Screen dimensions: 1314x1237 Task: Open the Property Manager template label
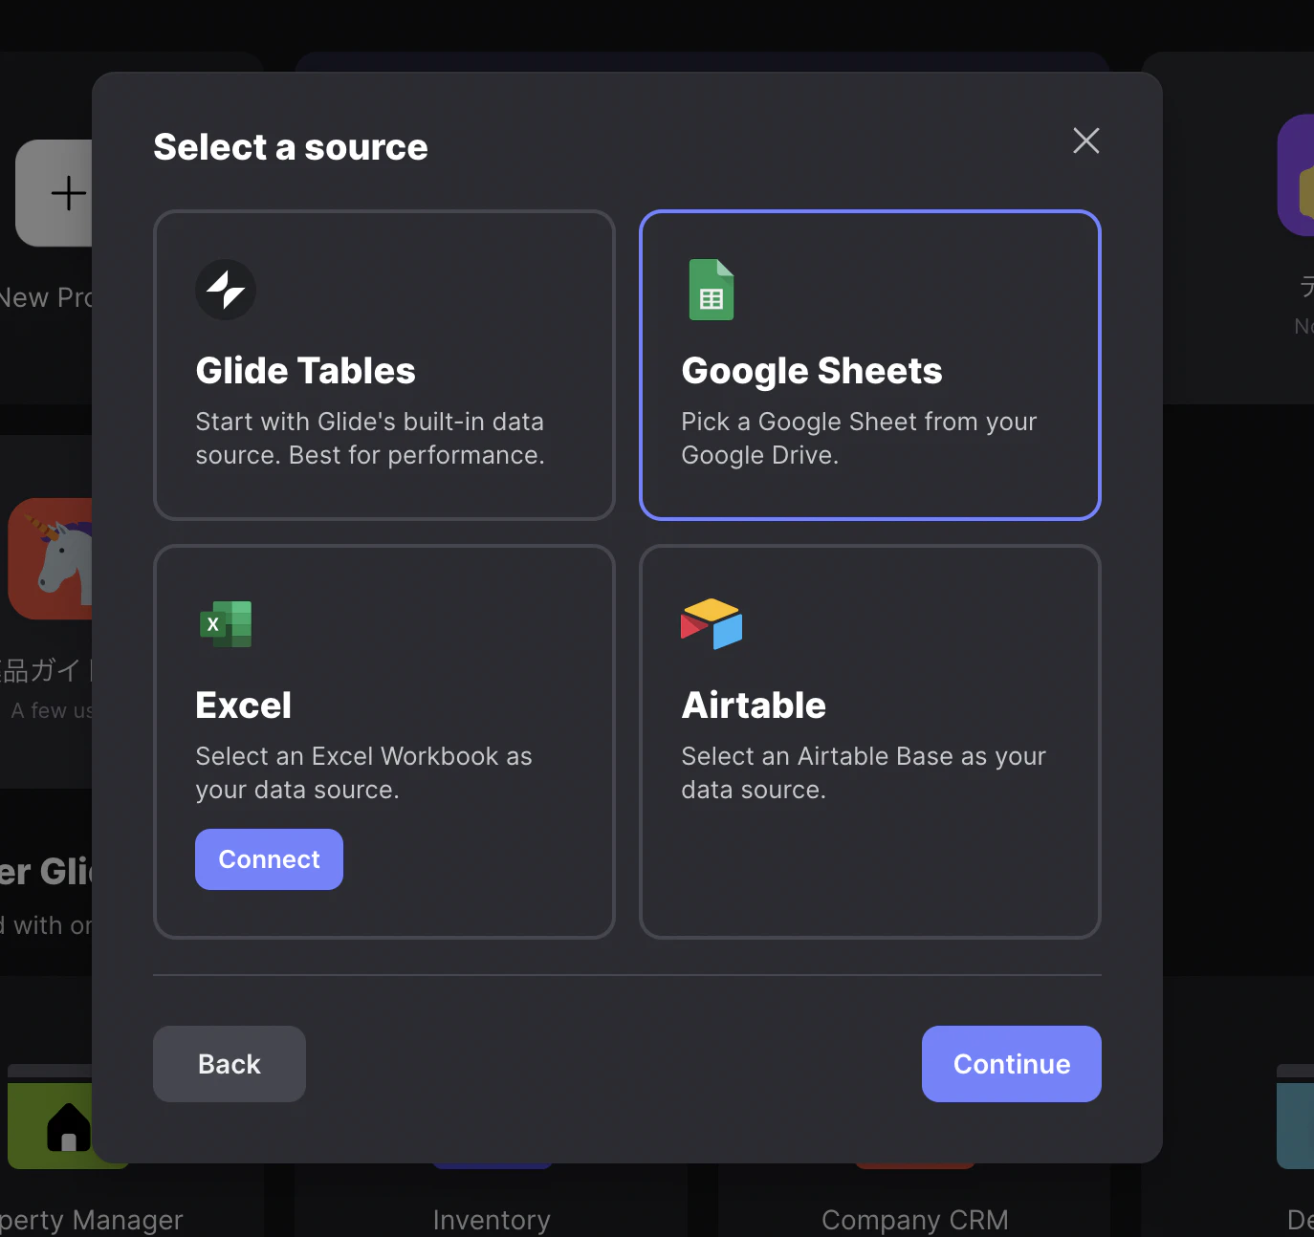pyautogui.click(x=91, y=1220)
